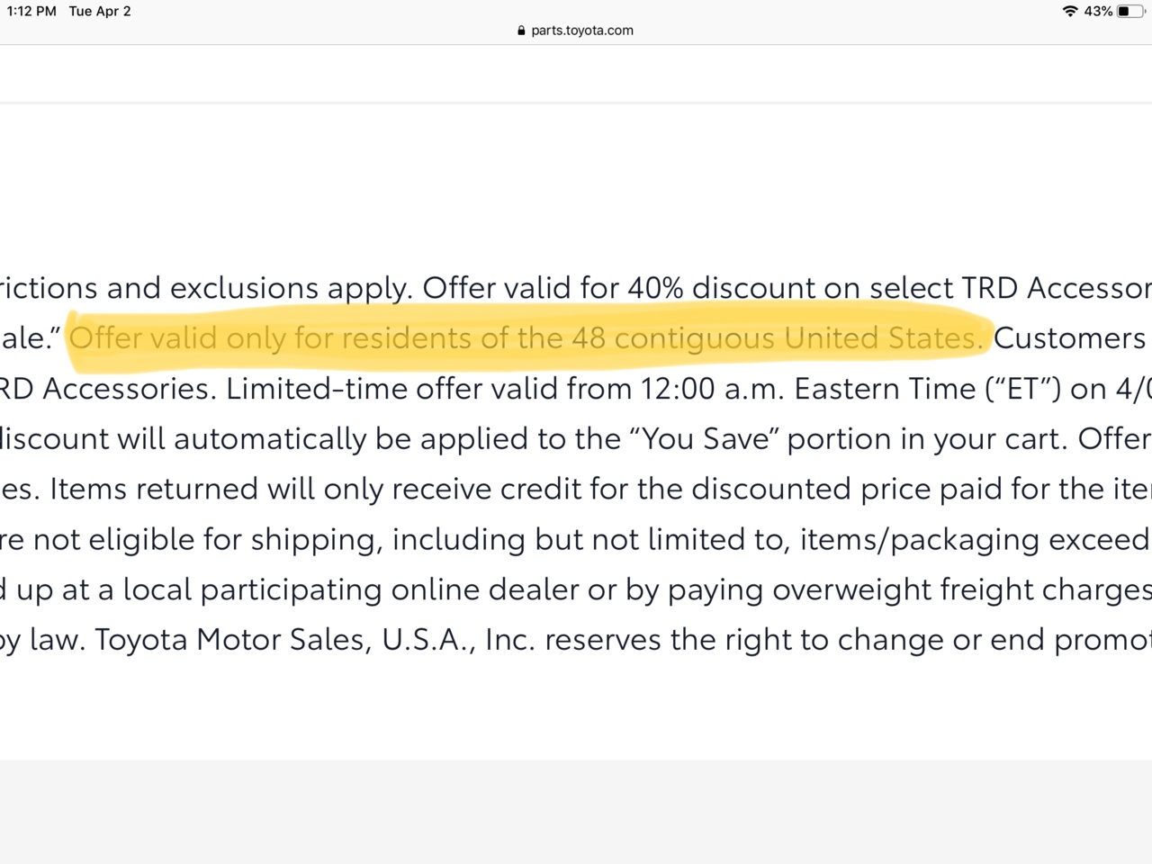Viewport: 1152px width, 864px height.
Task: Click the word "Customers" after the highlight
Action: tap(1069, 338)
